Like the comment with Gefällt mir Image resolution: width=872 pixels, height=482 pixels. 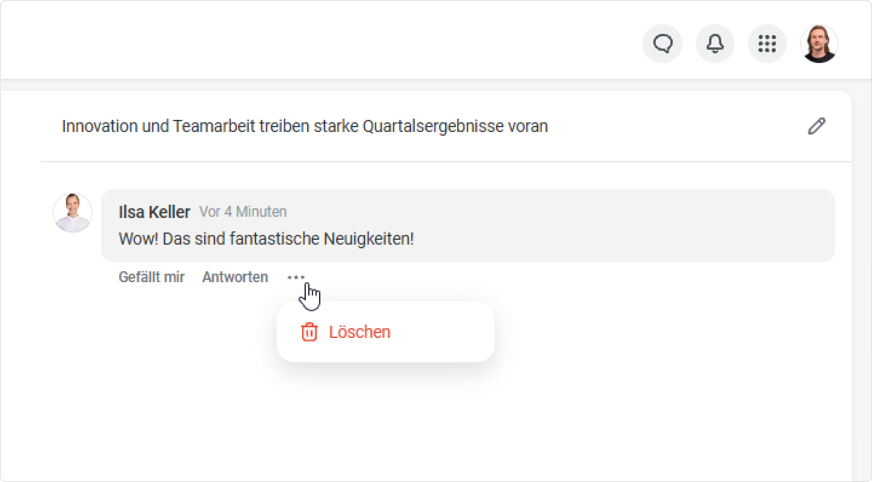pos(151,277)
